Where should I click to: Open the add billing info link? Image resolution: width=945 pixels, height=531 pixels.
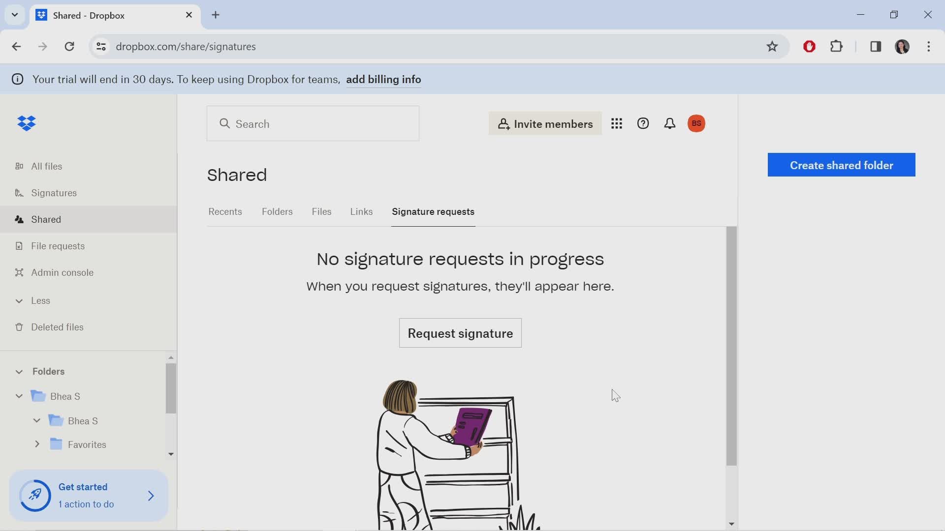(x=383, y=79)
